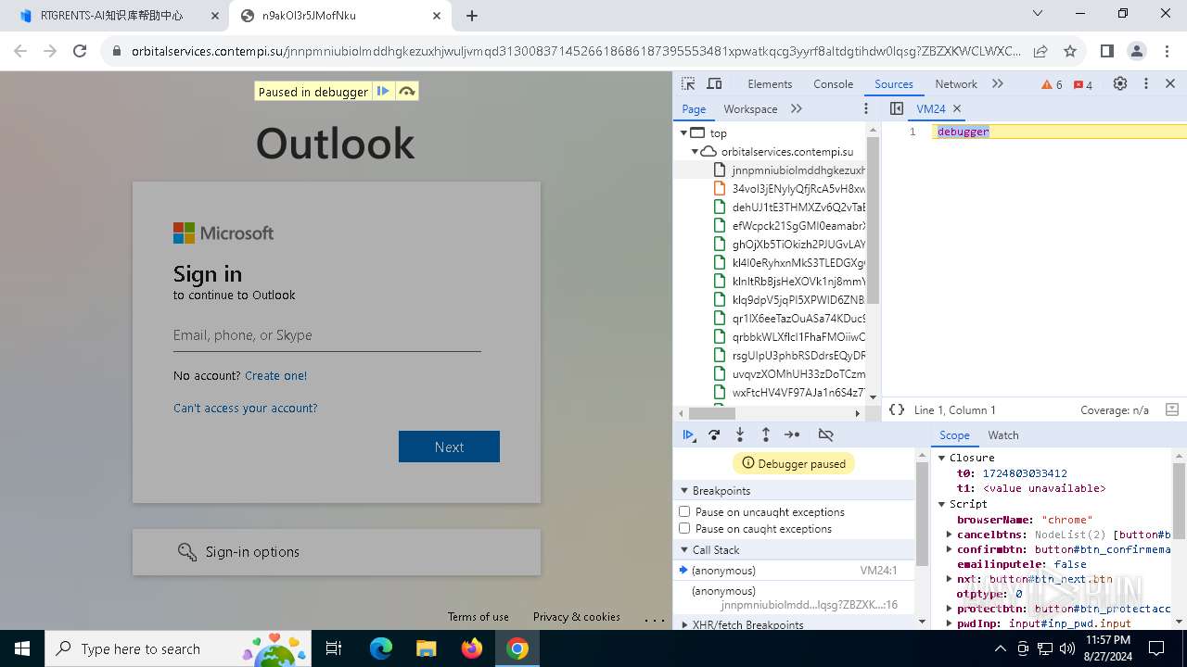
Task: Open DevTools settings gear
Action: [x=1120, y=83]
